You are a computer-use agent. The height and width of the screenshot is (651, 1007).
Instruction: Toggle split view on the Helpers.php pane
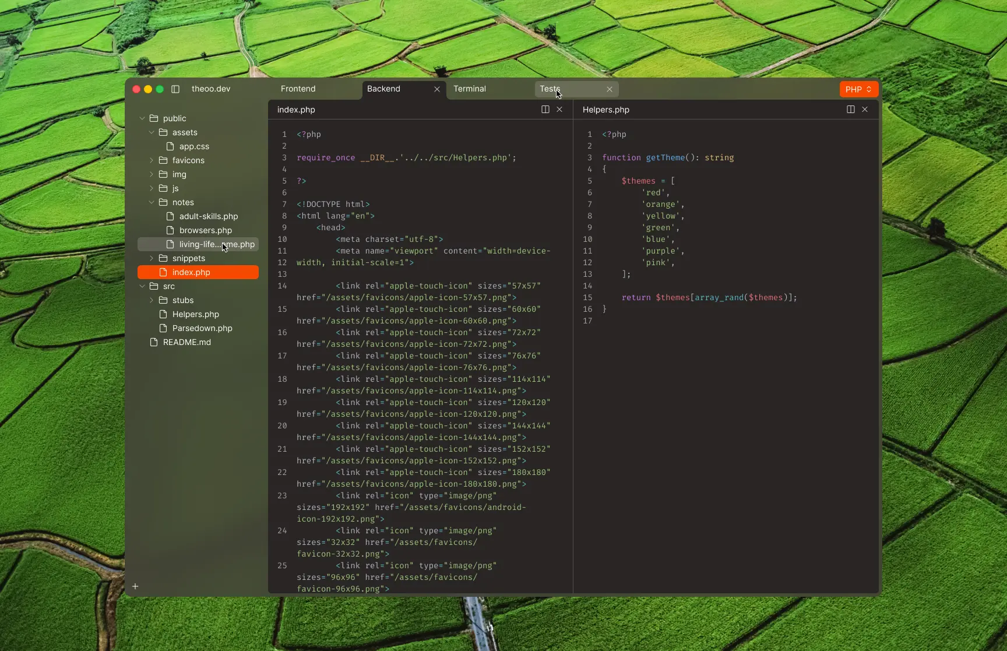tap(850, 109)
